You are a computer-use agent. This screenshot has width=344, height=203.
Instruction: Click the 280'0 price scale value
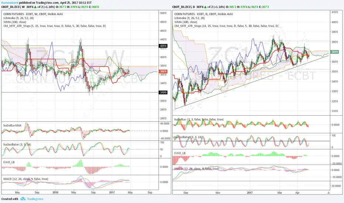(x=163, y=110)
